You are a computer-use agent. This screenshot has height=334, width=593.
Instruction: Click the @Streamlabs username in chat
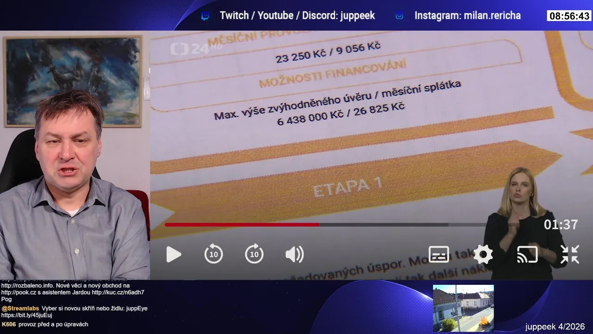(20, 308)
